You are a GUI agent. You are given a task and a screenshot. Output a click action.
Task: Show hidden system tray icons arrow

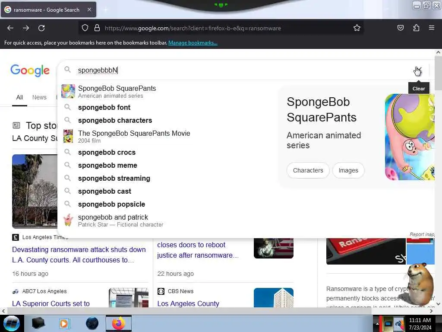click(x=377, y=323)
